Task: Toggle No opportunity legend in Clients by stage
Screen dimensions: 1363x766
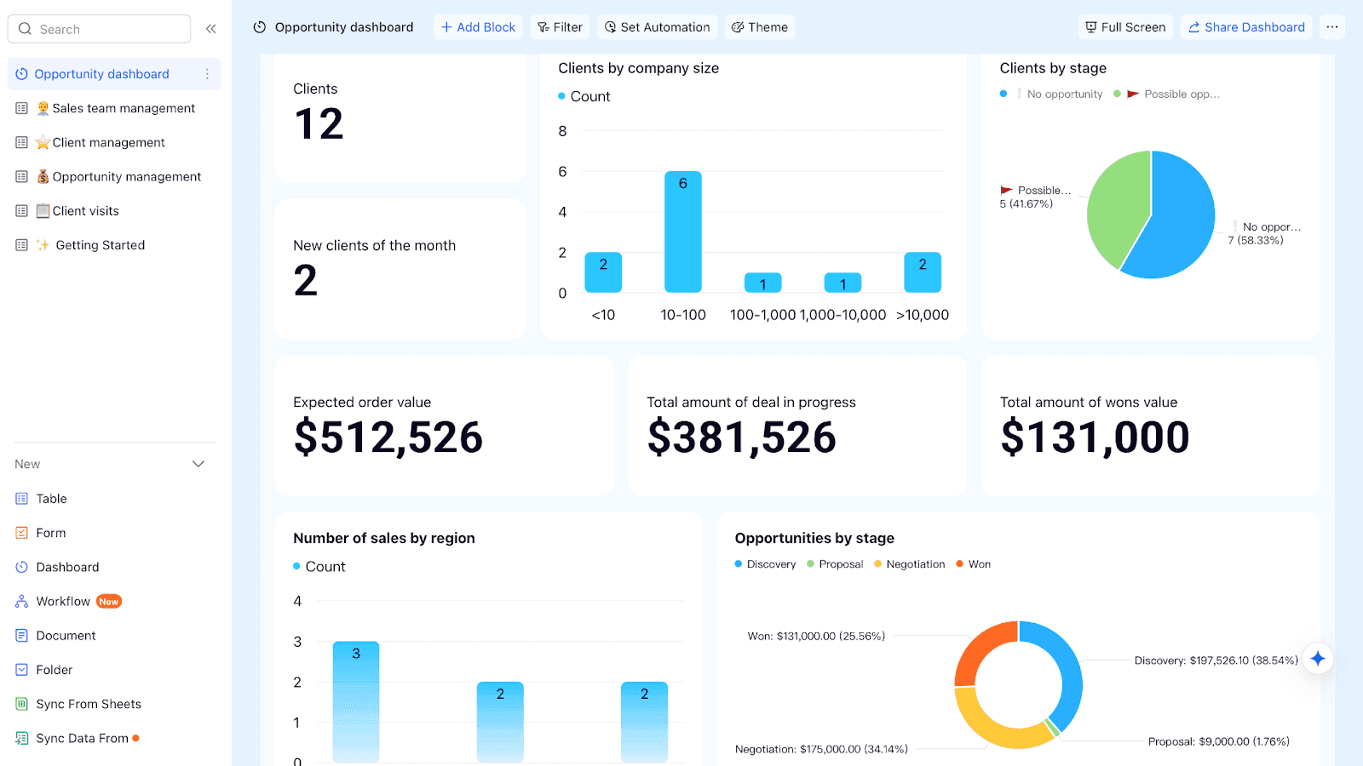Action: (1051, 94)
